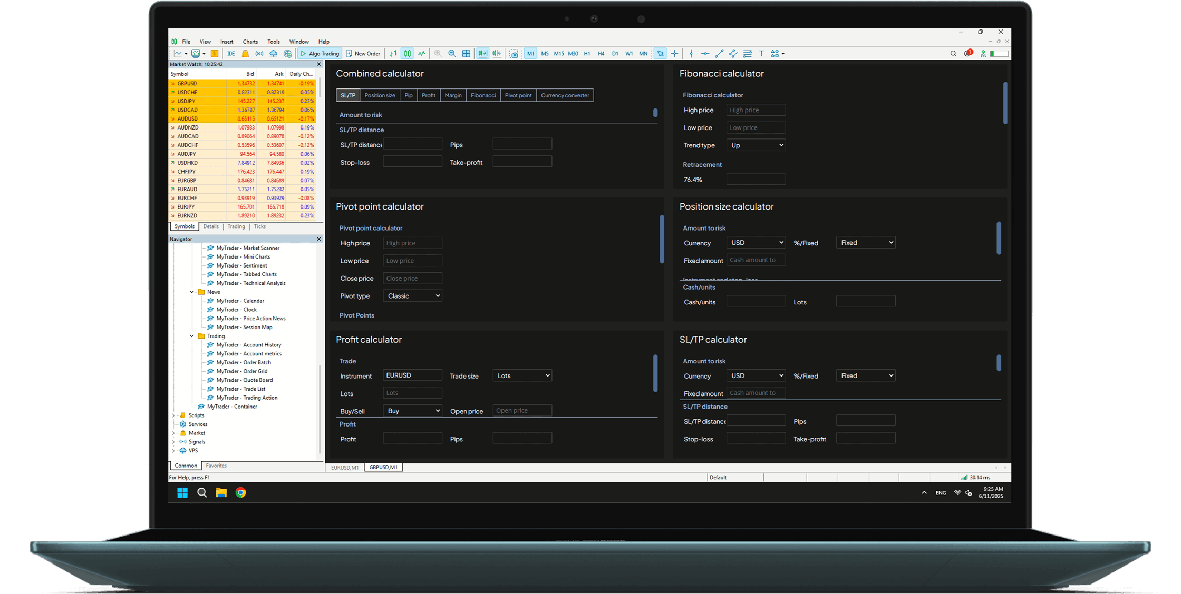Open the Trend type Up dropdown
Viewport: 1181px width, 594px height.
tap(756, 145)
